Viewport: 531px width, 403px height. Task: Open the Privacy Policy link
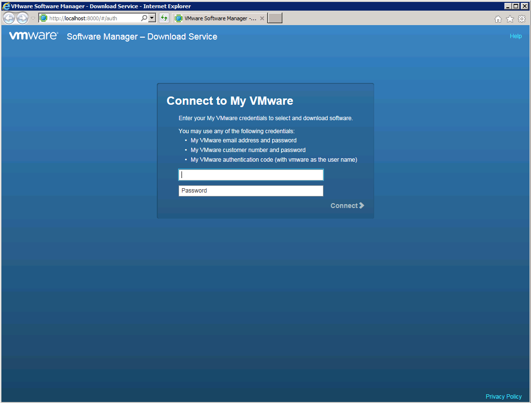(503, 397)
